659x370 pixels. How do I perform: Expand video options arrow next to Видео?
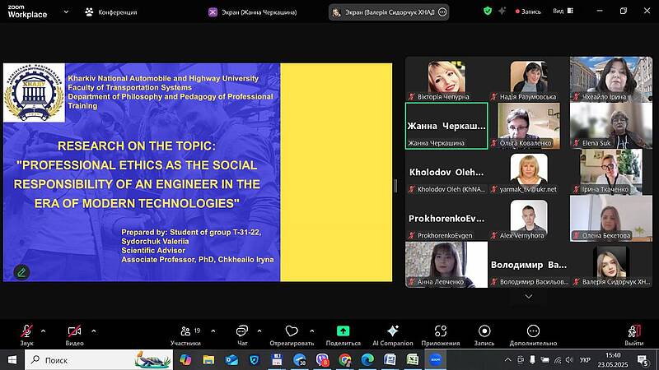[x=93, y=331]
